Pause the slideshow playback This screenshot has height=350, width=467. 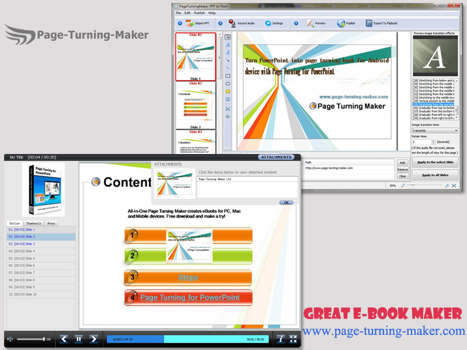[79, 339]
